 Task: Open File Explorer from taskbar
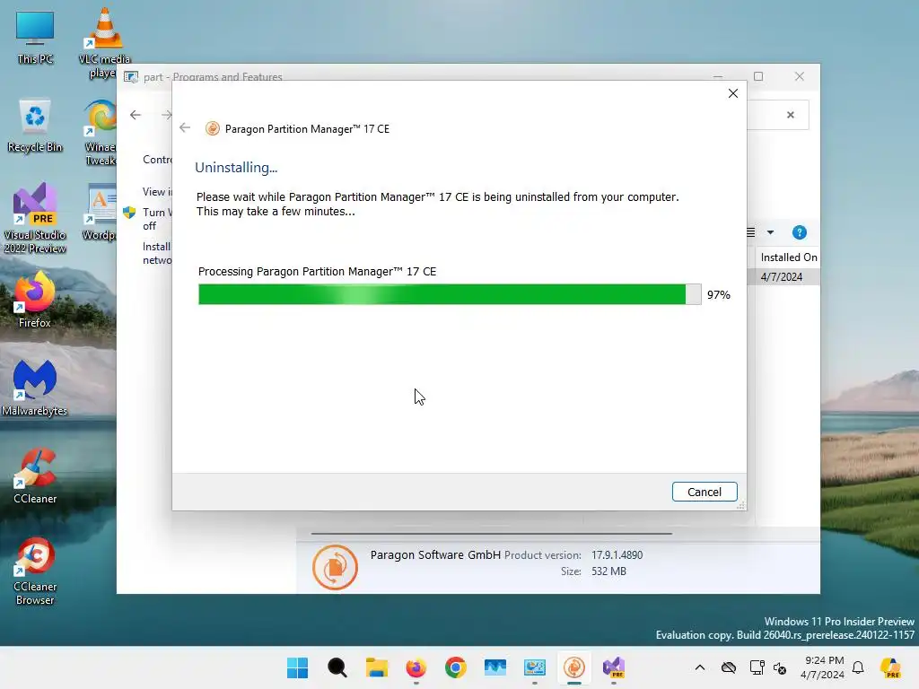pos(377,667)
